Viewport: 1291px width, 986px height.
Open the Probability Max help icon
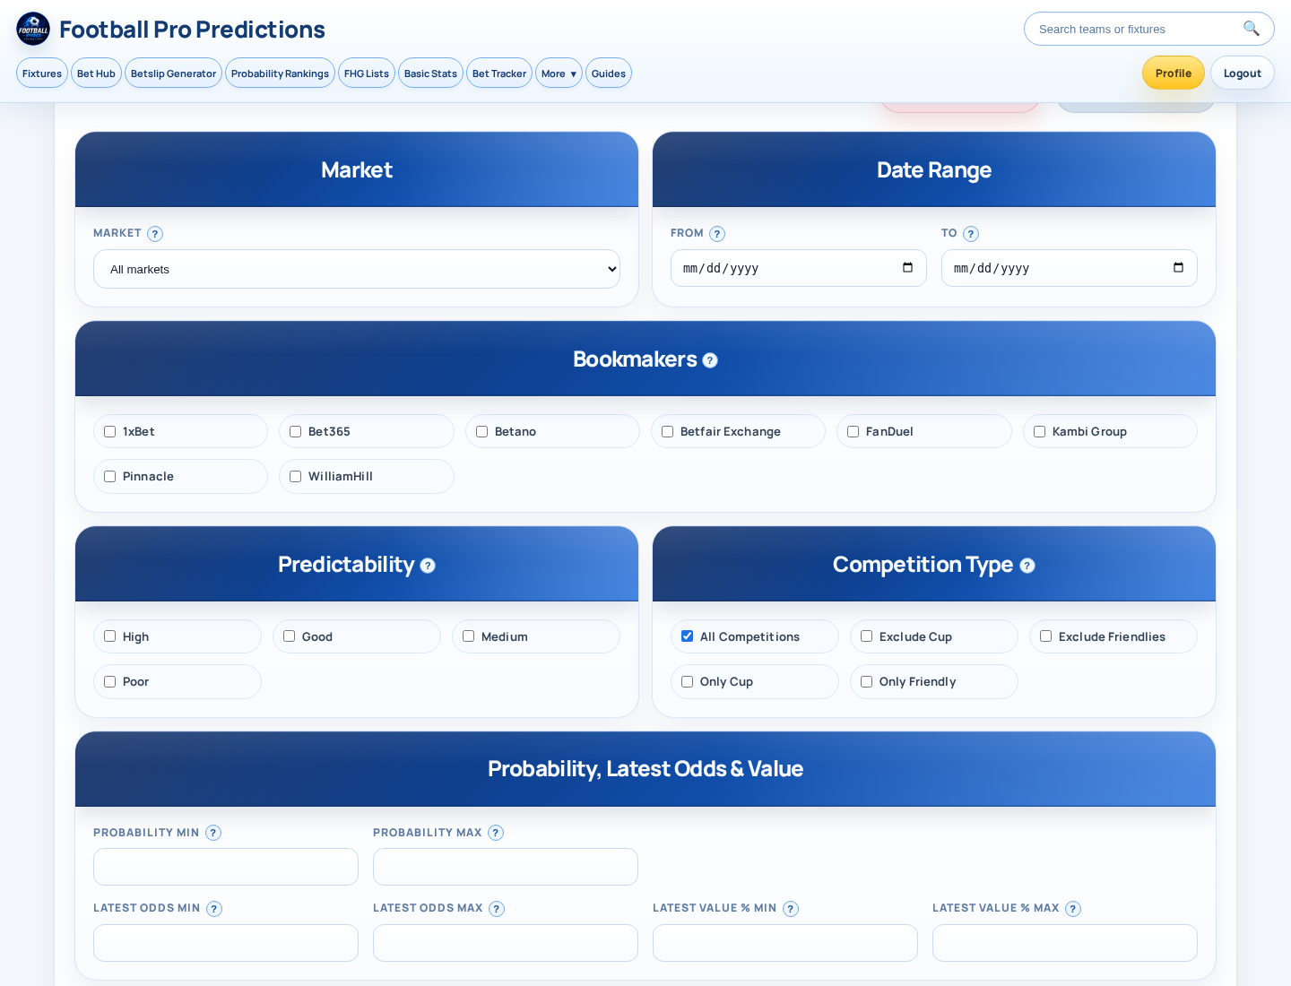pos(496,833)
